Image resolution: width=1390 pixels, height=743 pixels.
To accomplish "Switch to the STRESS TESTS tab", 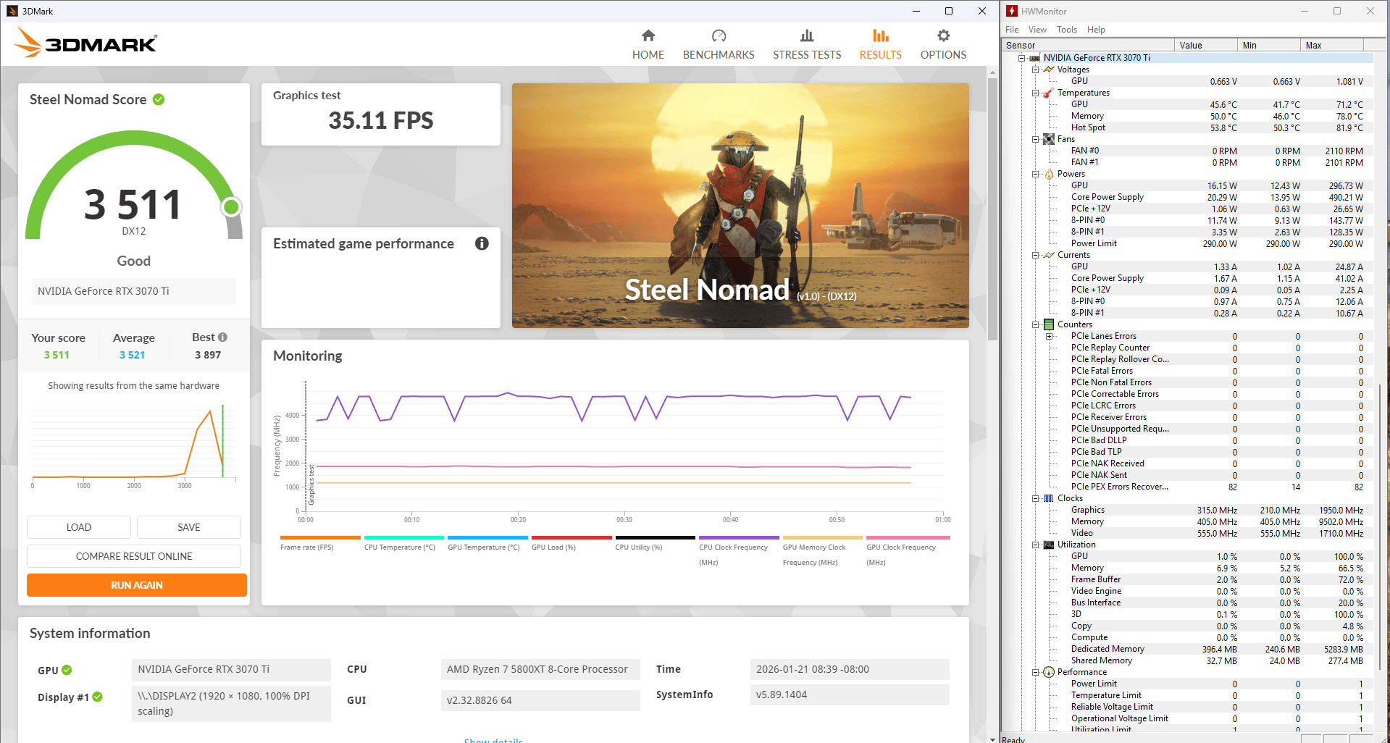I will coord(807,45).
